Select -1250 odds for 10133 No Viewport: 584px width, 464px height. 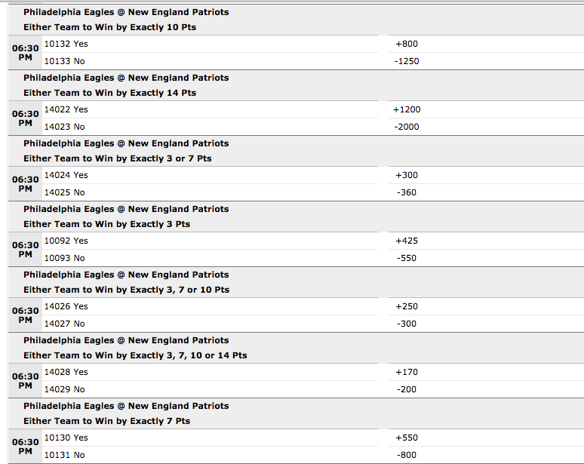click(x=407, y=61)
